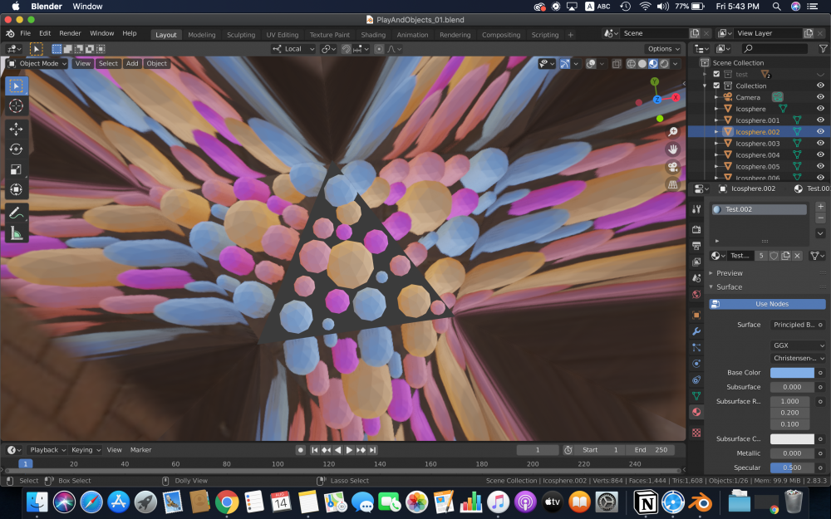This screenshot has height=519, width=831.
Task: Open the Local transform orientation dropdown
Action: (293, 49)
